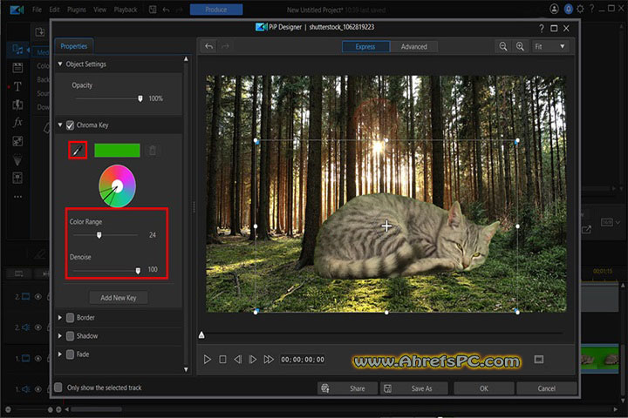Toggle full screen preview icon
This screenshot has width=628, height=418.
pos(539,359)
